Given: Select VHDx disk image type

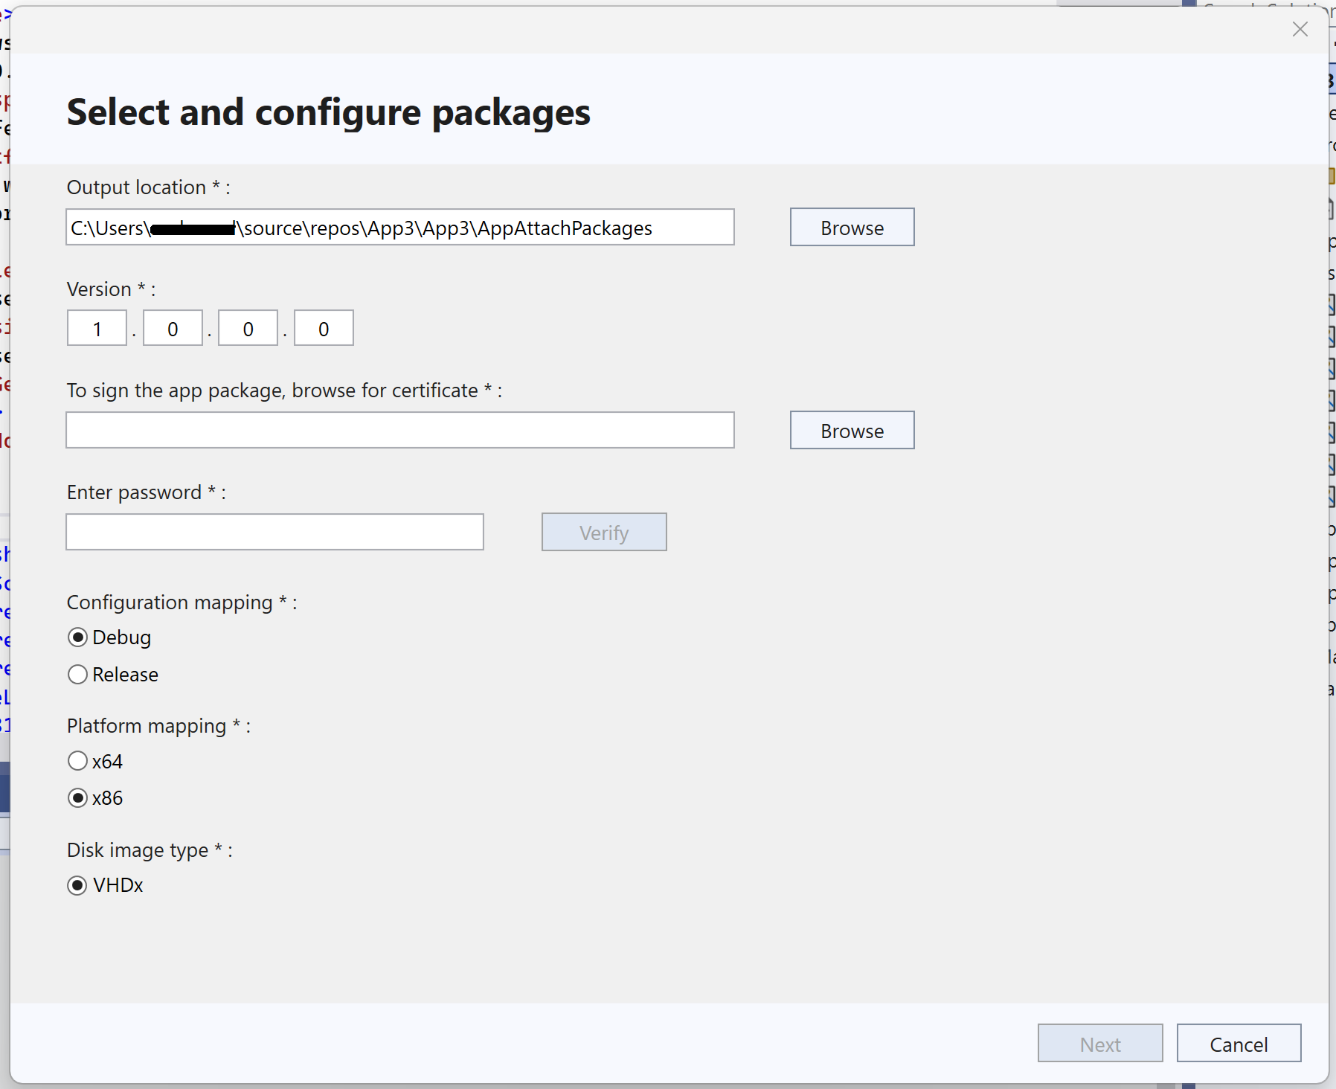Looking at the screenshot, I should (x=77, y=884).
